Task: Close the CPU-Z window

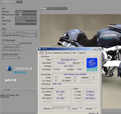Action: (100, 49)
